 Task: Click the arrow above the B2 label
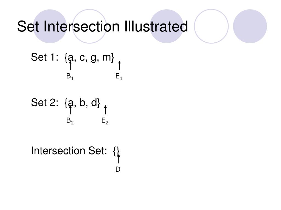pos(71,110)
